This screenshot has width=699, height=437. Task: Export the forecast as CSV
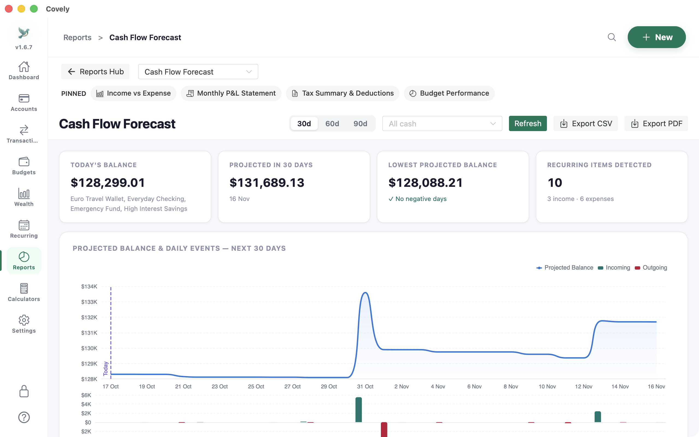coord(585,124)
